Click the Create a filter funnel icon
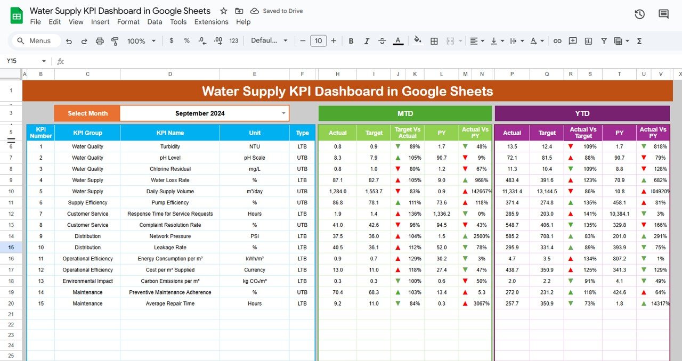This screenshot has height=361, width=682. click(604, 41)
